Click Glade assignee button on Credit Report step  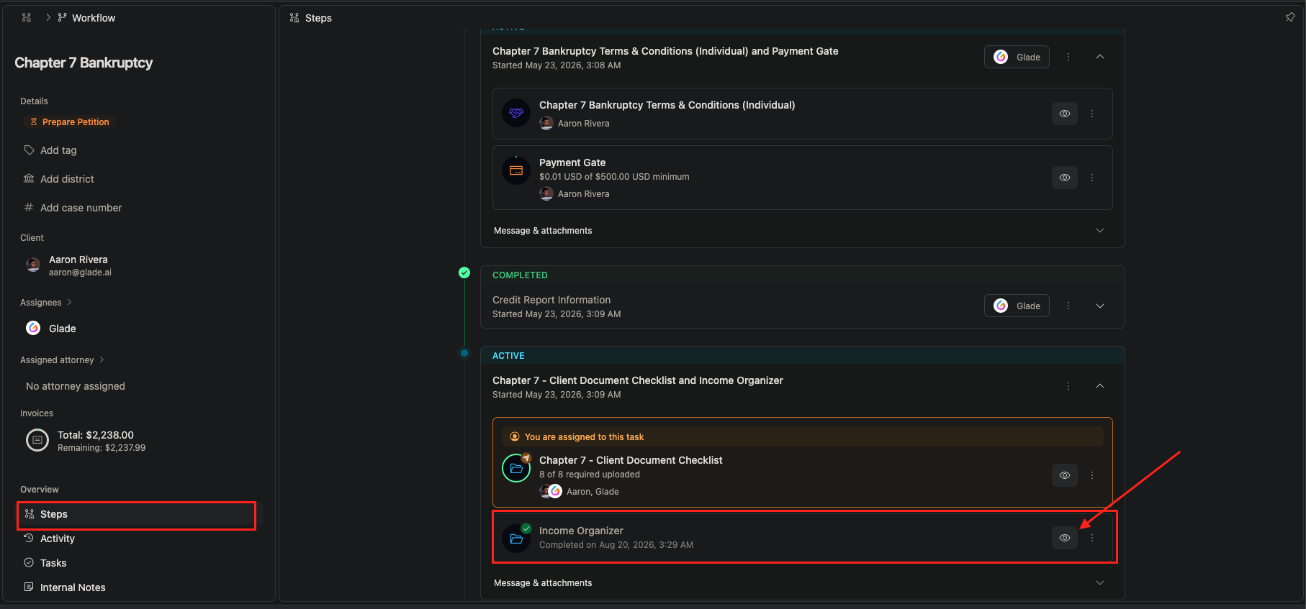tap(1017, 306)
